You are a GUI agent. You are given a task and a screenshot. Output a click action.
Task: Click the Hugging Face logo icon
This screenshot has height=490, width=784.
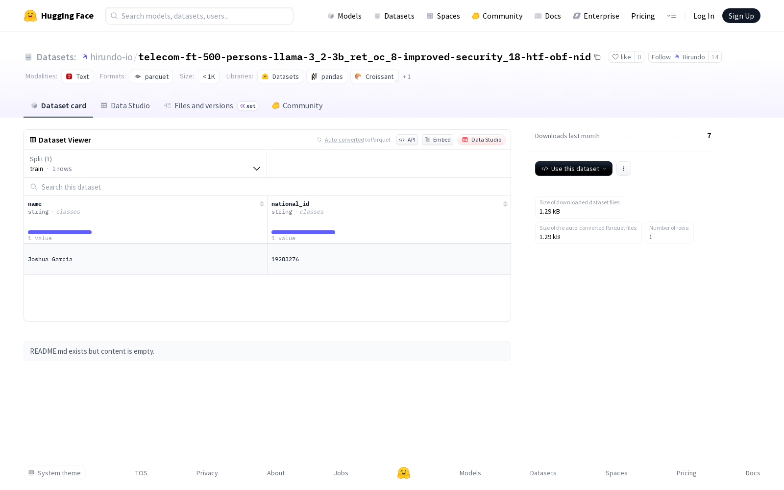(x=30, y=16)
